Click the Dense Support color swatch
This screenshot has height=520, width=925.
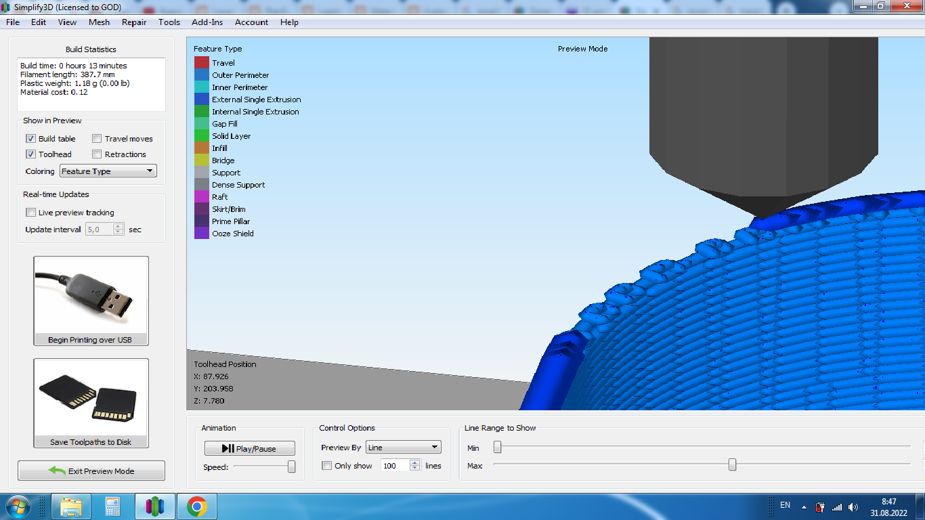click(202, 185)
